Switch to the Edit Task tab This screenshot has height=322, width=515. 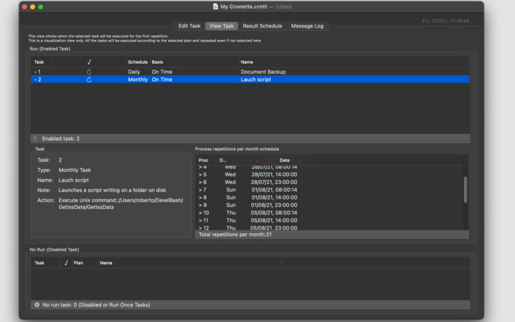(189, 26)
